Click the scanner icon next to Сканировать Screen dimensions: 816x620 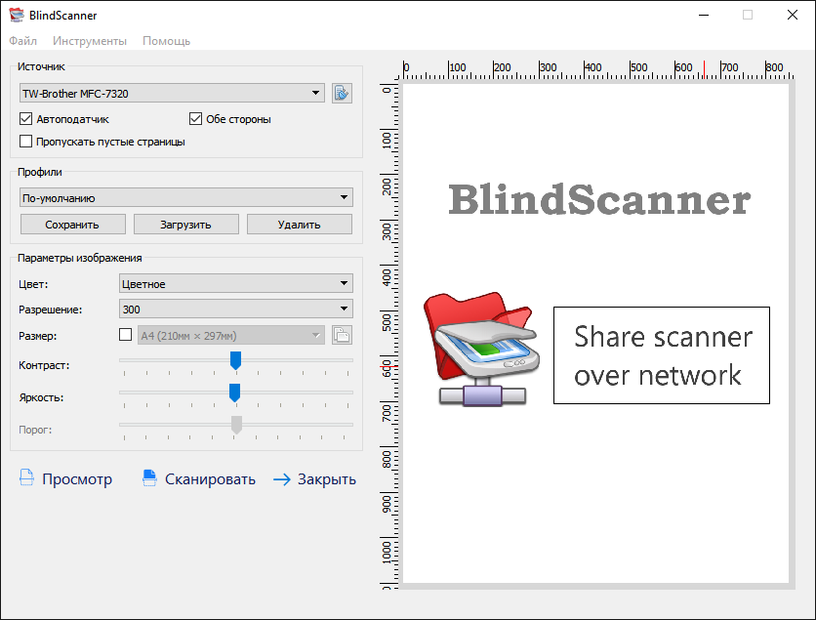pos(148,477)
